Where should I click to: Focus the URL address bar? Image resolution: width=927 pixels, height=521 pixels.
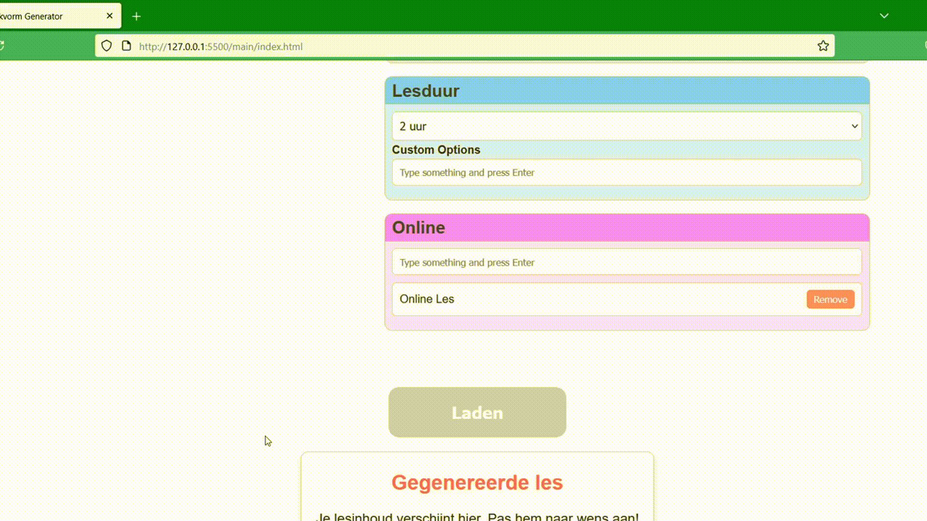(435, 46)
